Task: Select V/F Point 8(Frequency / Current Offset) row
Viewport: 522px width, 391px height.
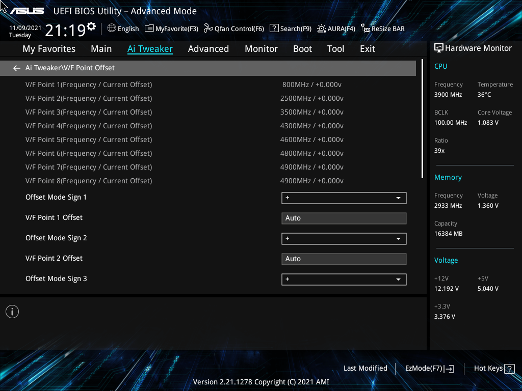Action: [x=208, y=181]
